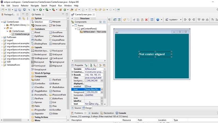Screen dimensions: 218x123
Task: Click the foreground 255,255,255 color swatch
Action: [86, 92]
